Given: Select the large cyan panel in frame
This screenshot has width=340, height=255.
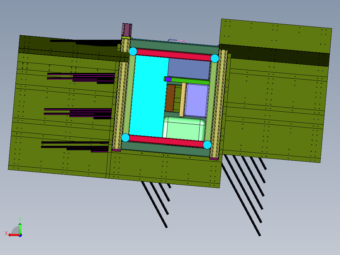Looking at the screenshot, I should tap(149, 97).
